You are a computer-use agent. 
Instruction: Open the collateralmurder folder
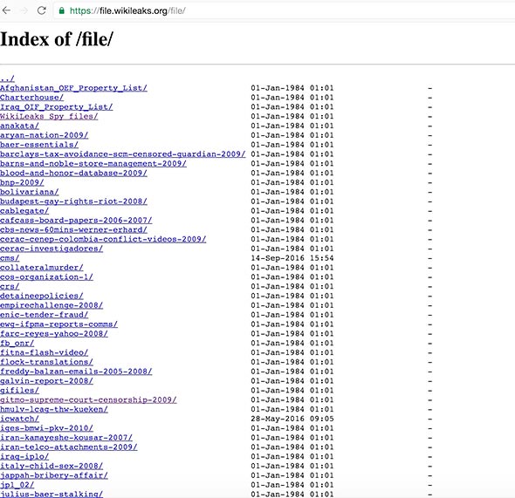coord(42,268)
